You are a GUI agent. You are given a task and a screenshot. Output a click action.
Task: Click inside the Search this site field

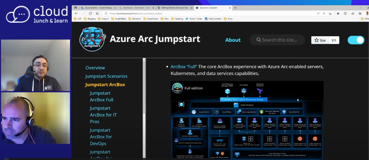(x=277, y=40)
